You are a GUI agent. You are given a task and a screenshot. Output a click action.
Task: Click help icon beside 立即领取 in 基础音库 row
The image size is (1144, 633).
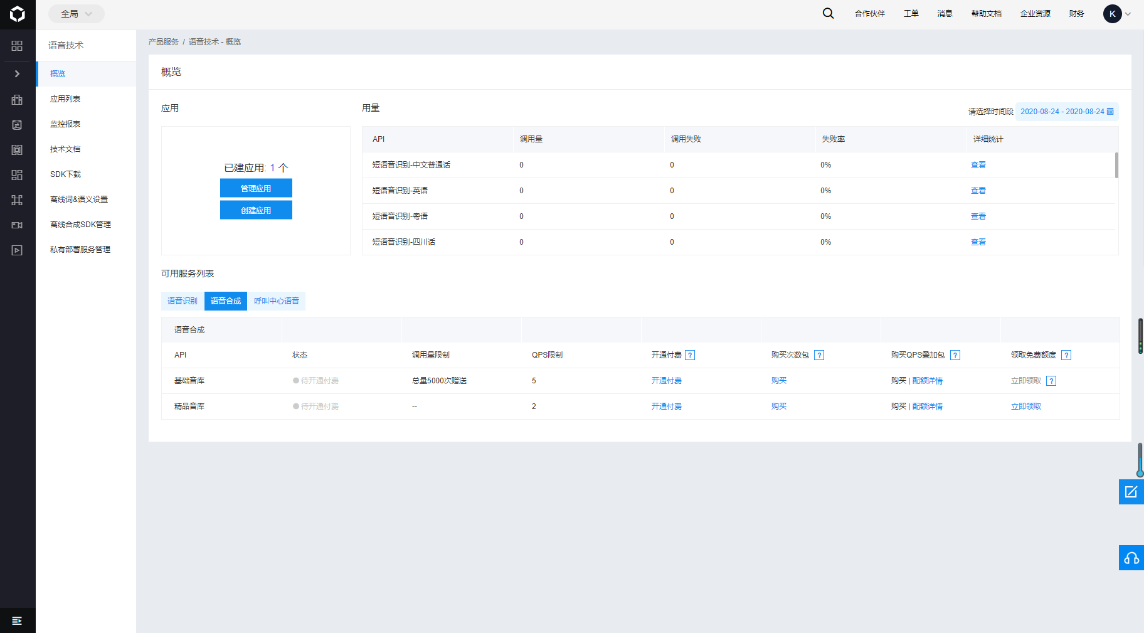[x=1051, y=381]
